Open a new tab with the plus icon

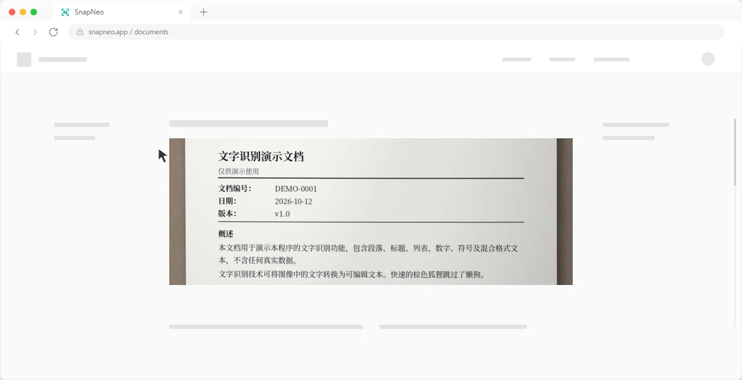[x=204, y=12]
